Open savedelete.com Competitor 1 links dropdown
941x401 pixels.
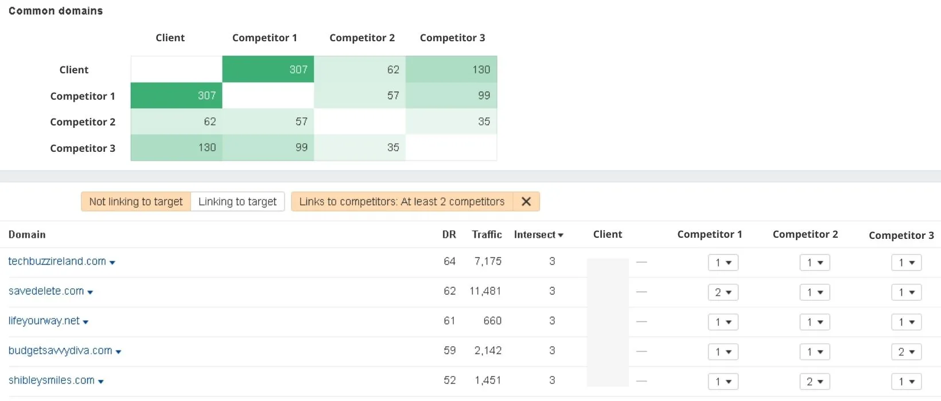[x=723, y=293]
